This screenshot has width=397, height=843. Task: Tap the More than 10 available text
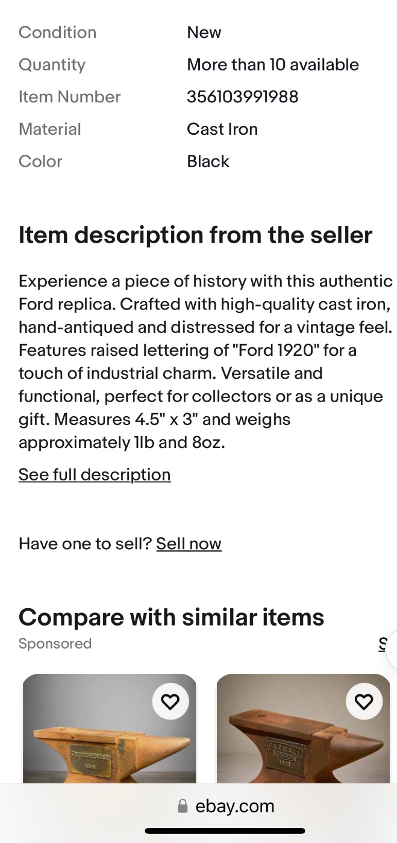point(272,64)
